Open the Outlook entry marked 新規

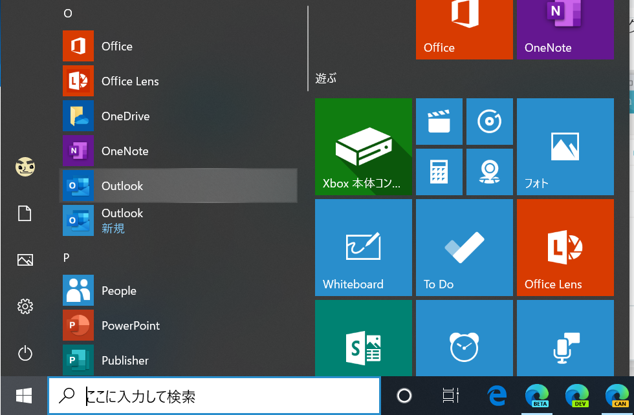(x=178, y=220)
